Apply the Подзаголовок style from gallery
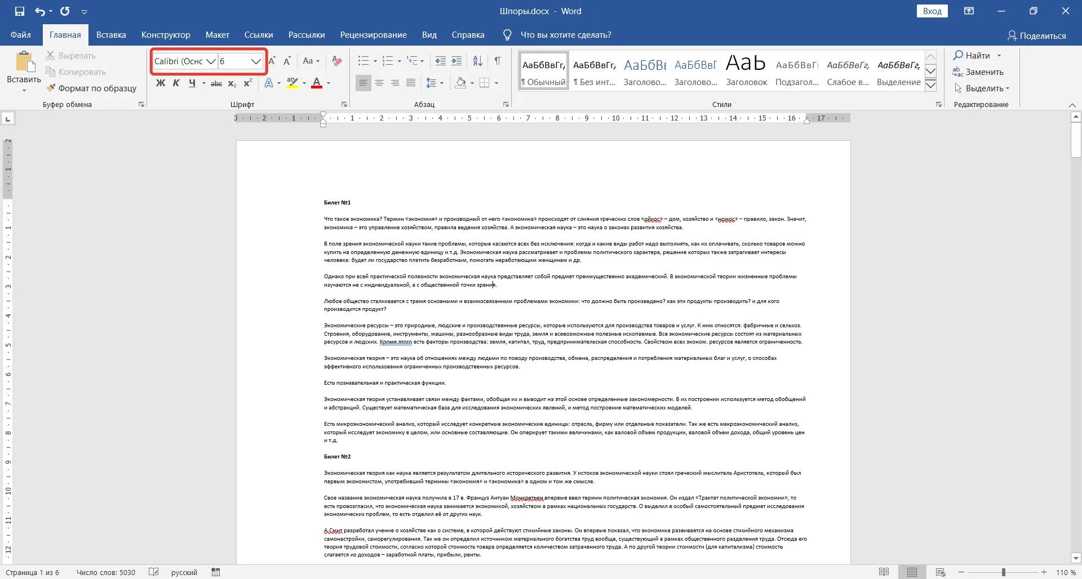Viewport: 1082px width, 579px height. [x=797, y=70]
